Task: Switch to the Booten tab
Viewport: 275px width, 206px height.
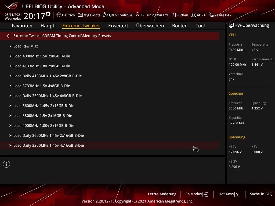Action: [180, 26]
